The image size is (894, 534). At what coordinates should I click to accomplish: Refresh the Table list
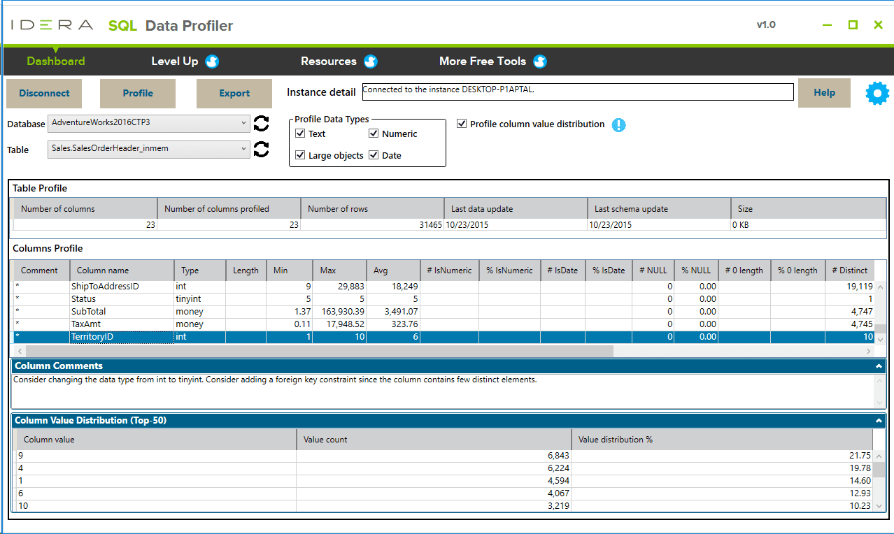point(261,149)
